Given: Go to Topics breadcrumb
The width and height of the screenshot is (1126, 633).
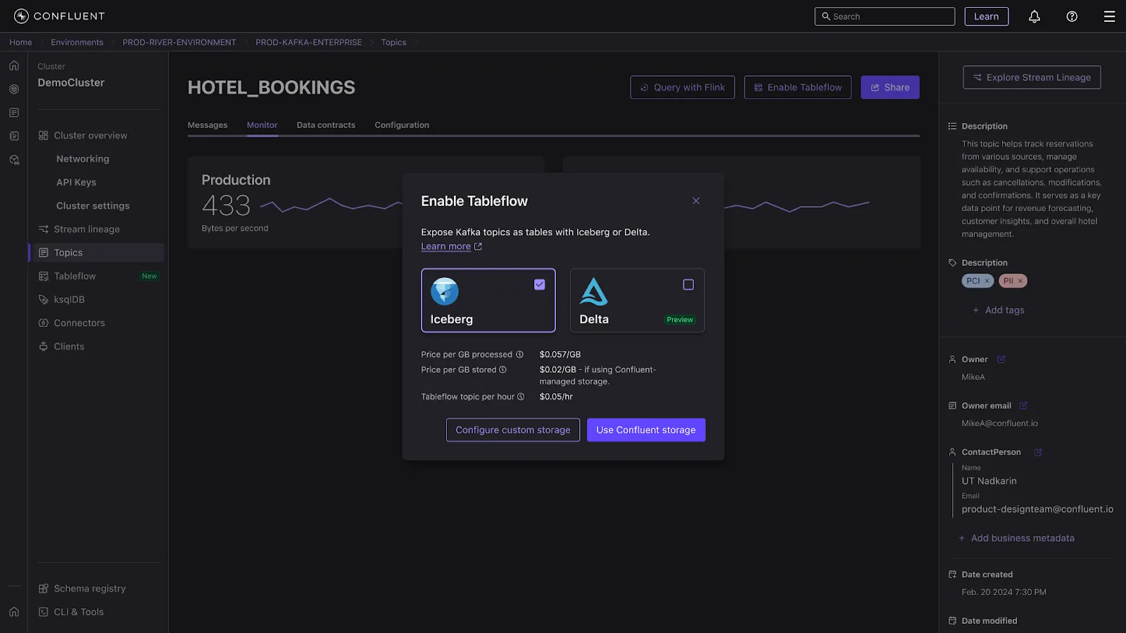Looking at the screenshot, I should (x=394, y=42).
